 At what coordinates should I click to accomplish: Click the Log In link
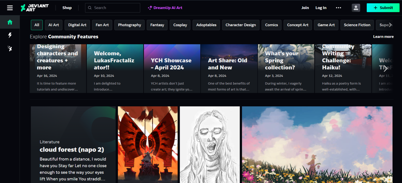coord(321,8)
